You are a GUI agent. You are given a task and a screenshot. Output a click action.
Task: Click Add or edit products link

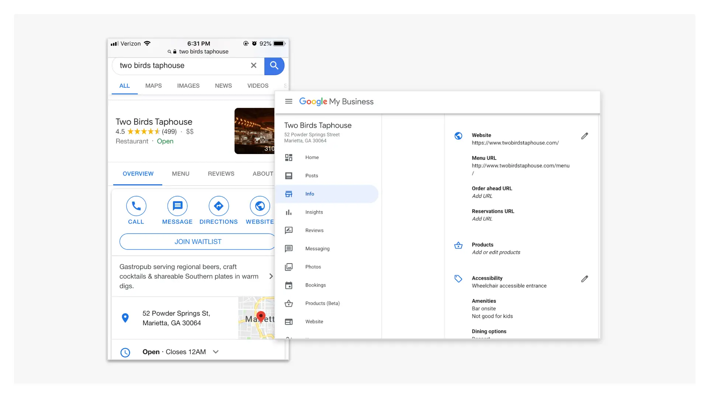(496, 252)
